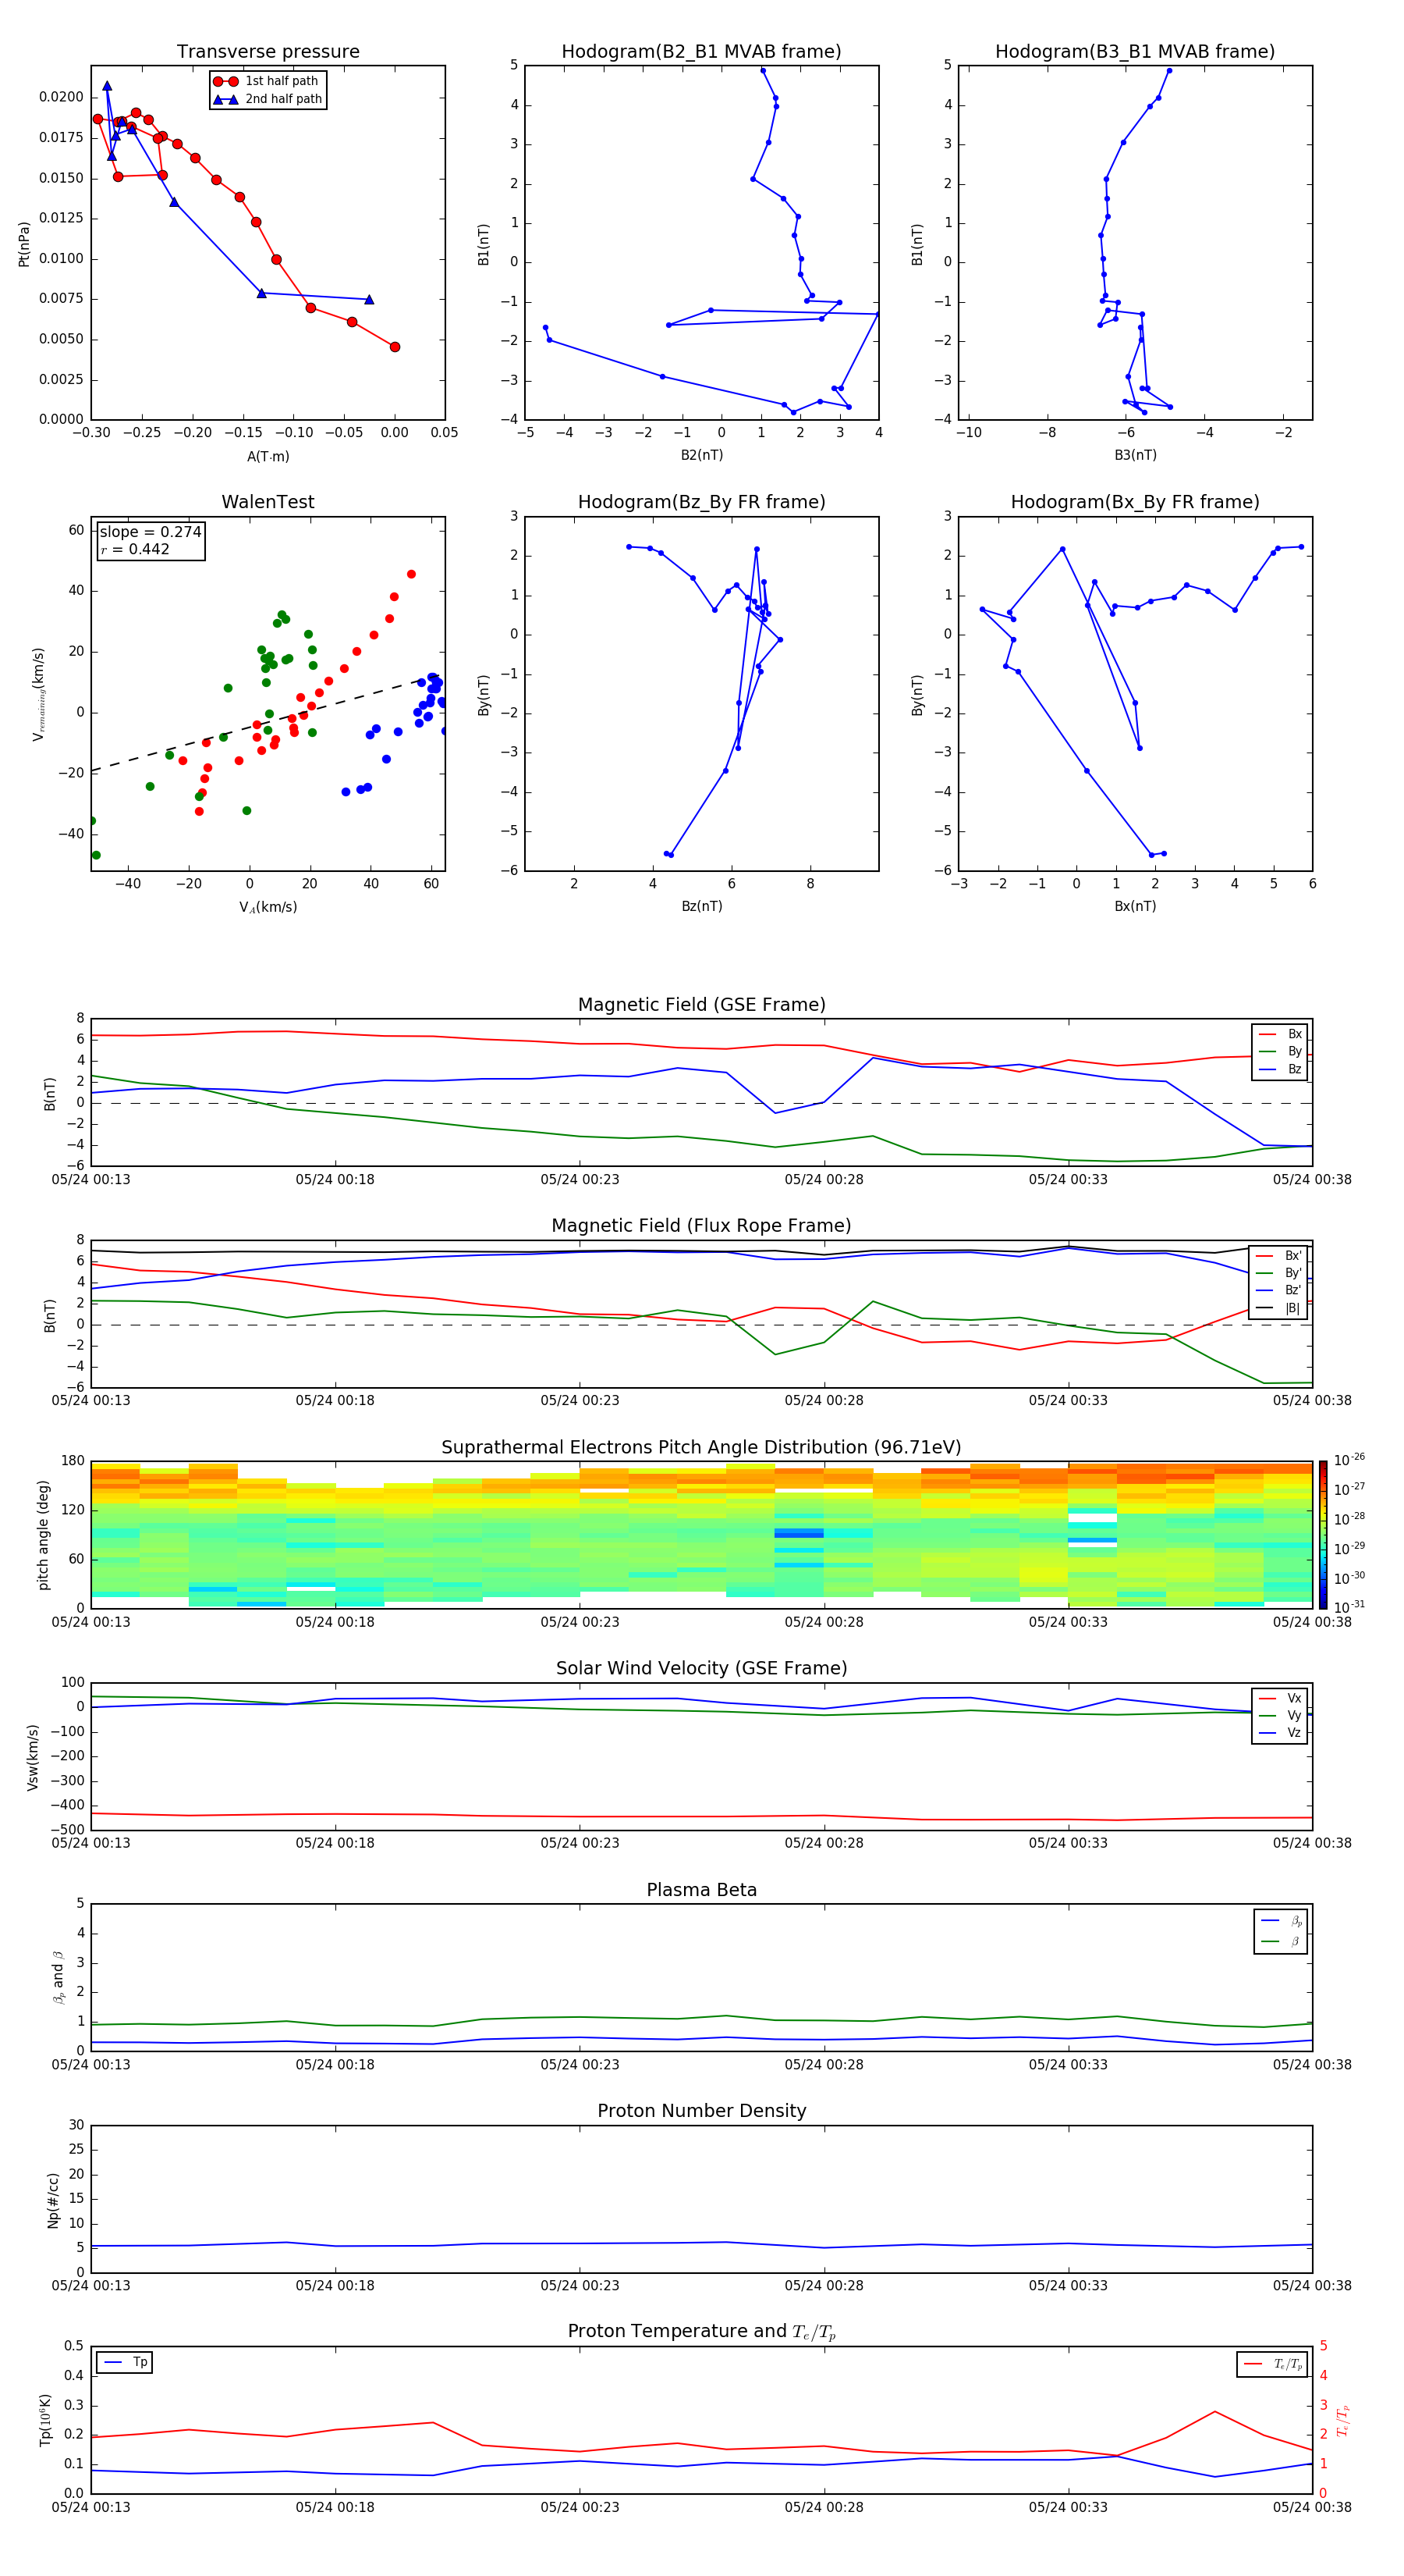The width and height of the screenshot is (1404, 2576).
Task: Click the 'WalenTest' plot title
Action: point(268,502)
